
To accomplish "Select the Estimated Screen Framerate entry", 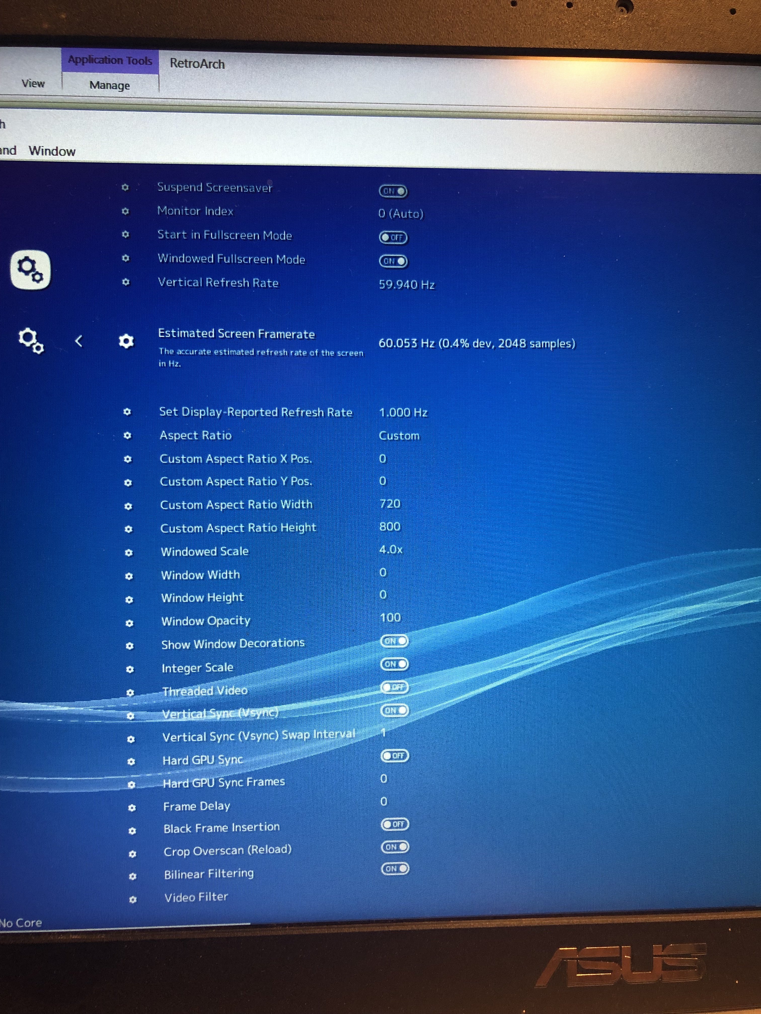I will (236, 334).
